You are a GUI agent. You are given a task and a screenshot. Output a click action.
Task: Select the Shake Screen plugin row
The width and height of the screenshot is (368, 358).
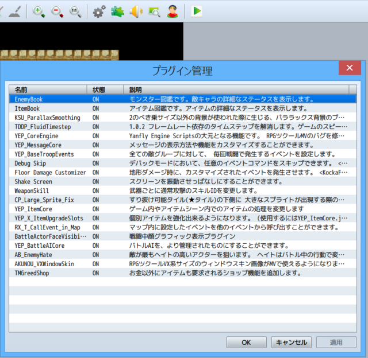tap(183, 181)
